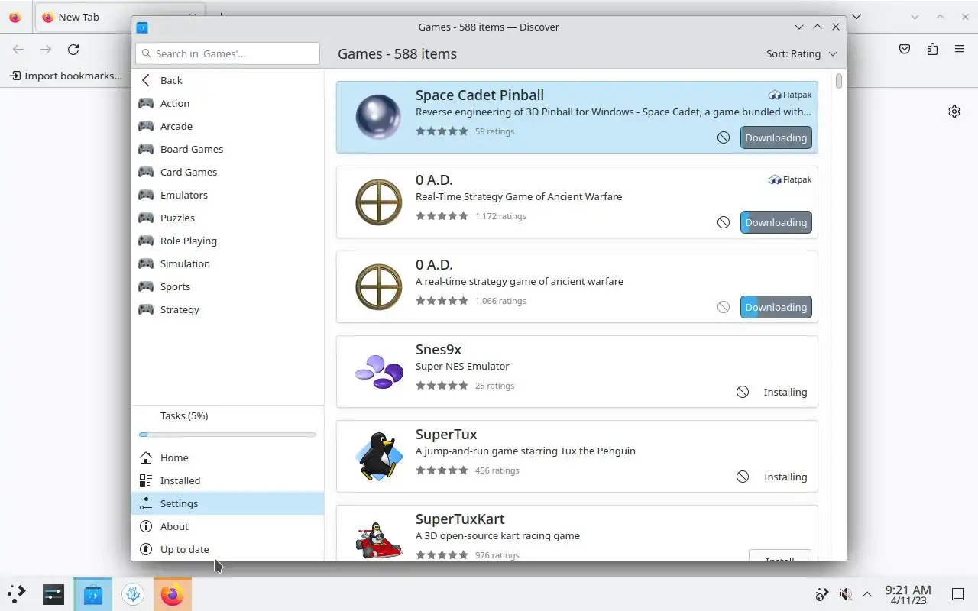Open the SuperTuxKart entry title
978x611 pixels.
coord(460,519)
